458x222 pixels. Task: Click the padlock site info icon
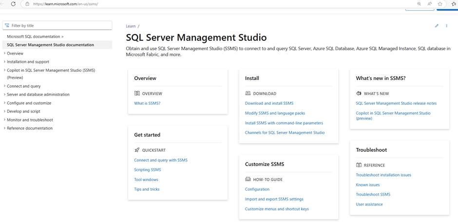click(27, 4)
